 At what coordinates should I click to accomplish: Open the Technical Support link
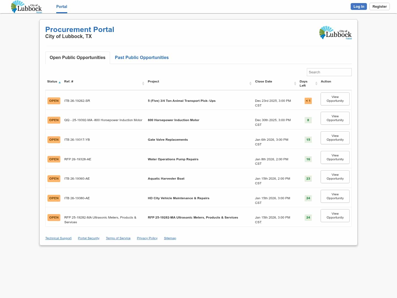58,238
